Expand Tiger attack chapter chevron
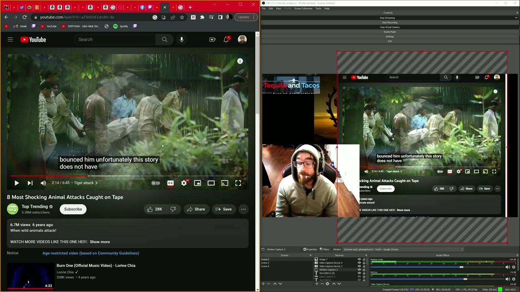520x292 pixels. [96, 183]
